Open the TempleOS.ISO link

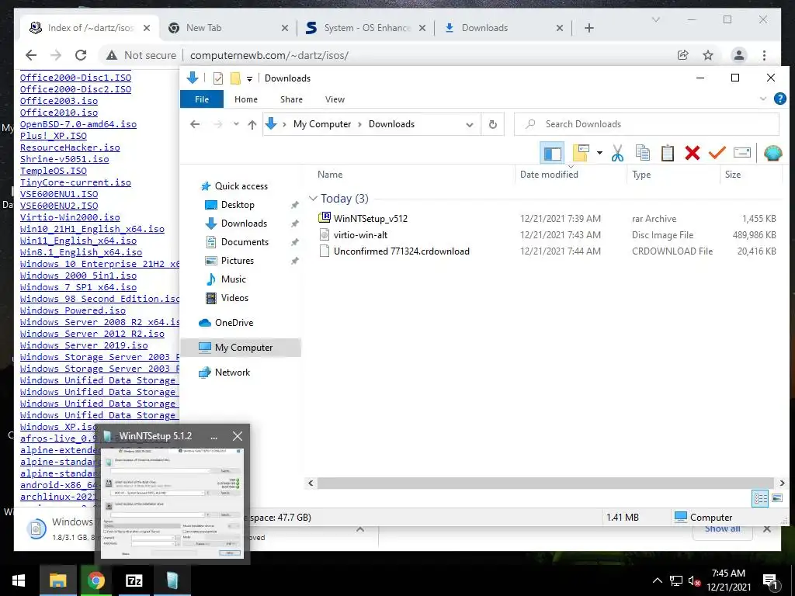[54, 171]
